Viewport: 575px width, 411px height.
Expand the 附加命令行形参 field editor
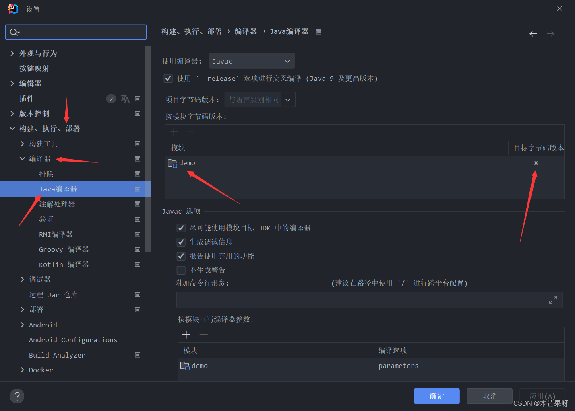click(x=553, y=300)
